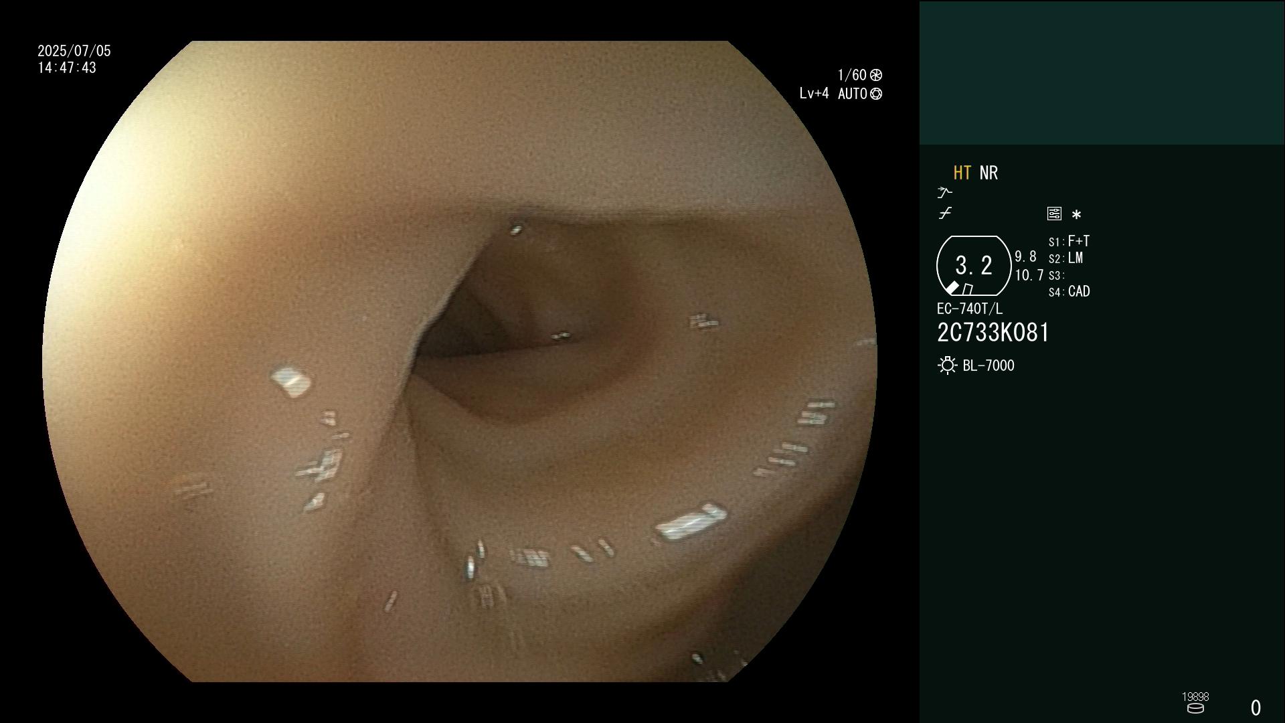This screenshot has height=723, width=1285.
Task: Click the teal patient info panel
Action: tap(1102, 73)
